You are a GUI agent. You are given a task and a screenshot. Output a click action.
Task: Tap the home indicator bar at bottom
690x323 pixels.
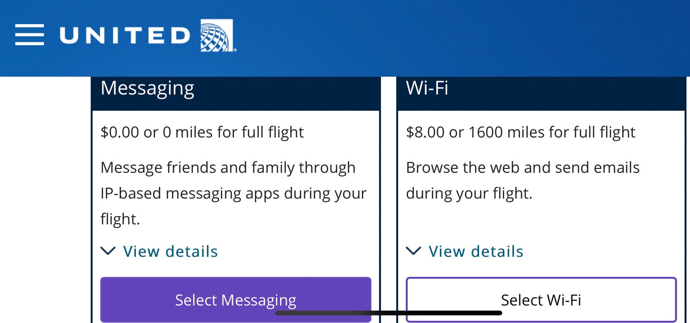(389, 313)
